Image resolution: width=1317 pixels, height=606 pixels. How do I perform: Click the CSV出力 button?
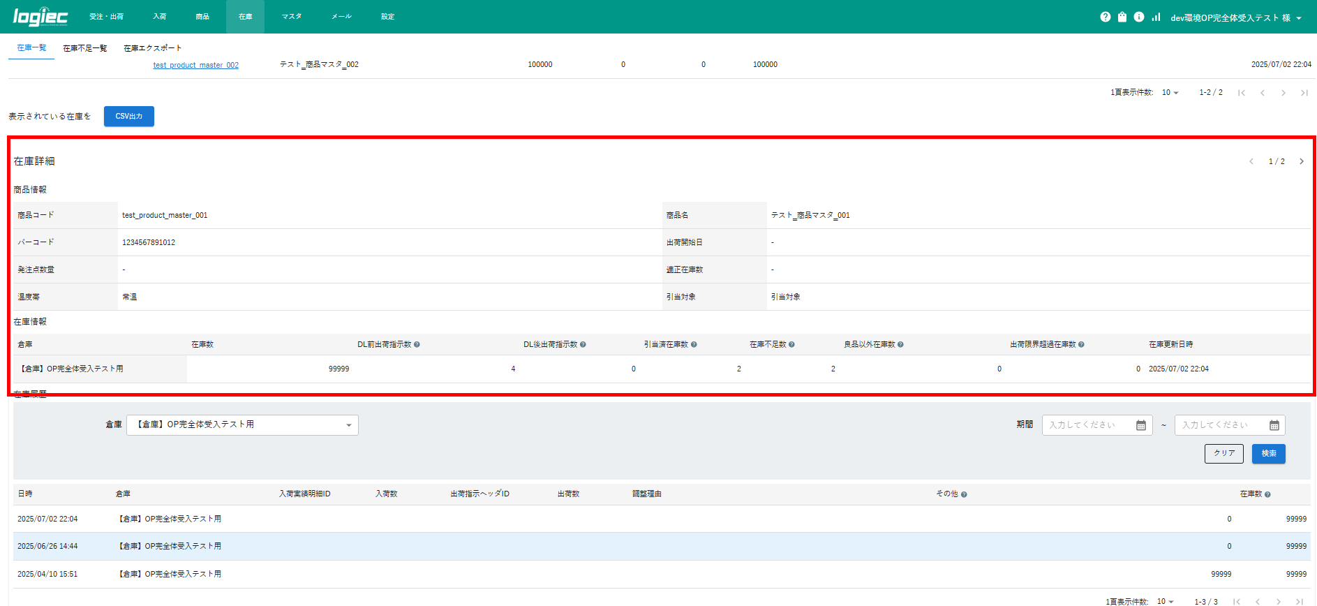[x=128, y=117]
